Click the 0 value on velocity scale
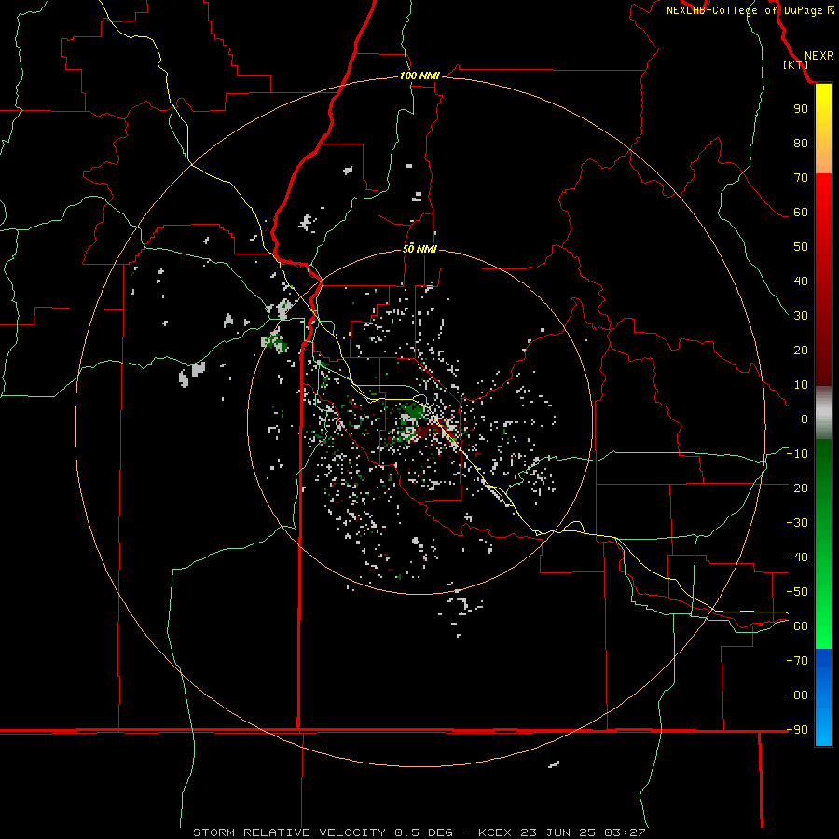The width and height of the screenshot is (839, 839). pos(805,419)
